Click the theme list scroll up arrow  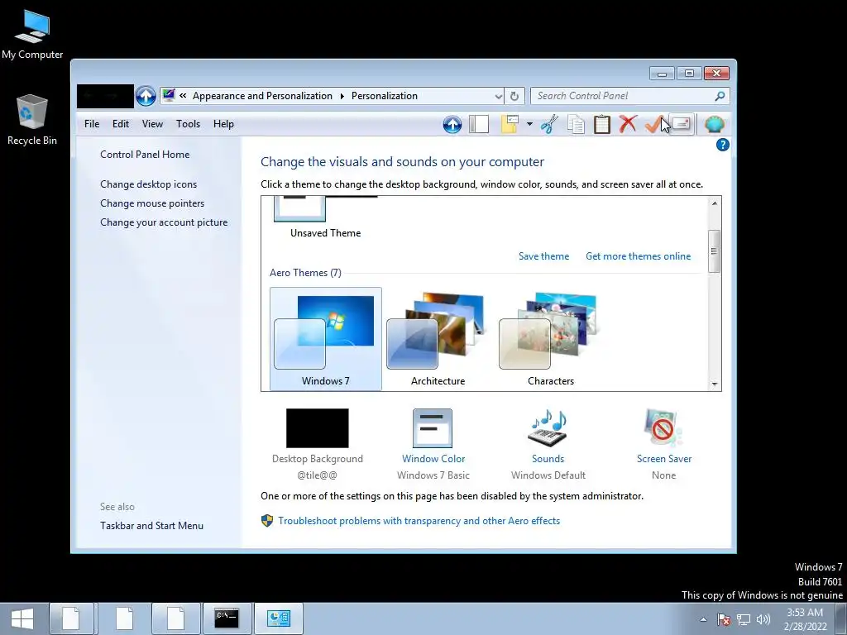click(x=714, y=203)
